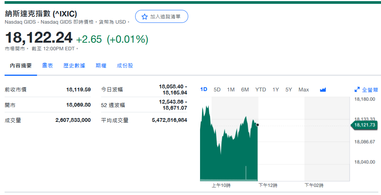
Task: Select the 1D chart range
Action: tap(204, 90)
